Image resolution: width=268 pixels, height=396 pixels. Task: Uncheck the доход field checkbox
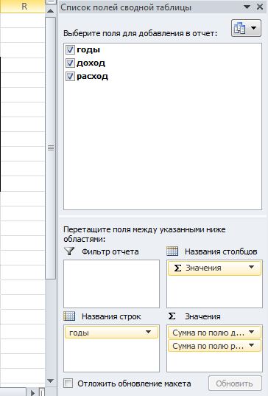click(x=70, y=63)
